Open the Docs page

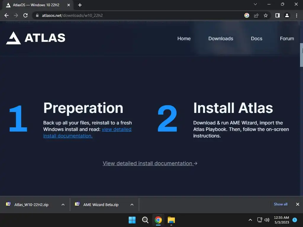(257, 39)
